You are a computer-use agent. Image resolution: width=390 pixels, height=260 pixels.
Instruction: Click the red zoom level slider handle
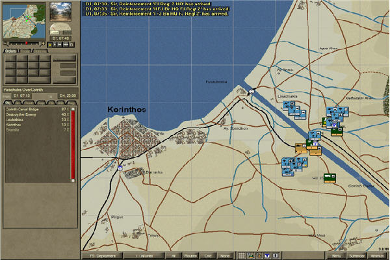point(26,44)
